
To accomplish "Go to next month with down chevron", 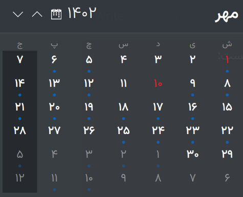I will (18, 14).
